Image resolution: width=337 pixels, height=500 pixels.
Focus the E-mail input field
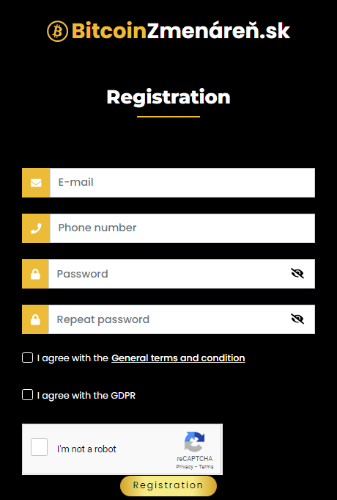point(182,183)
